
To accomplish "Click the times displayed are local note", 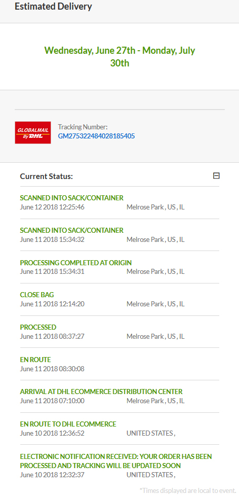I will (x=188, y=490).
